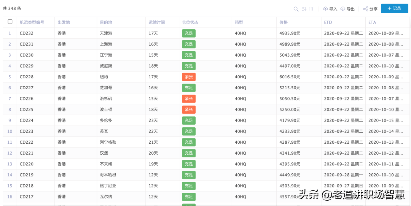
Task: Click destination 瓦尔纳 cell
Action: point(121,196)
